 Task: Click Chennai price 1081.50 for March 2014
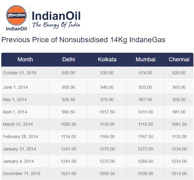(179, 124)
